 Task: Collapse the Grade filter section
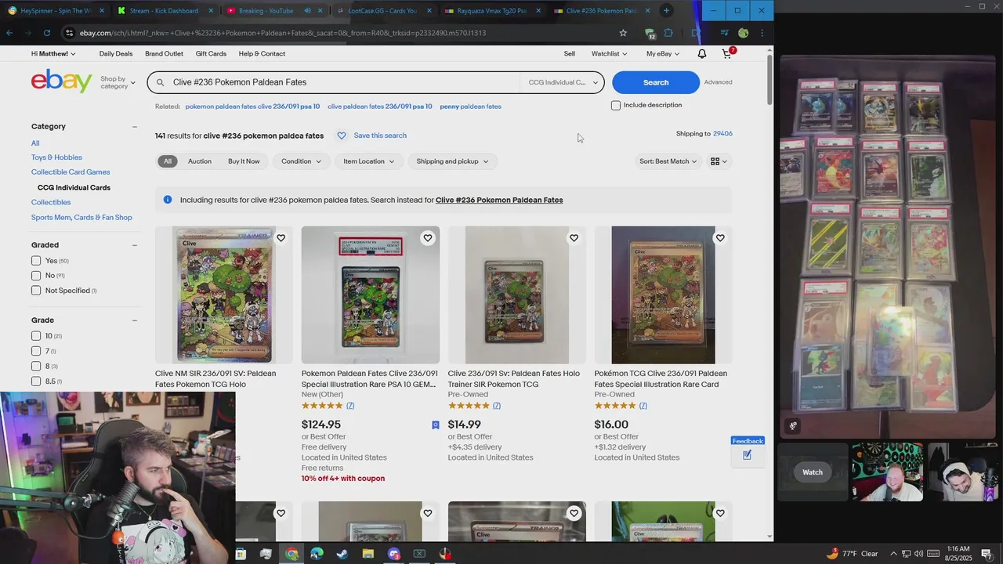134,320
